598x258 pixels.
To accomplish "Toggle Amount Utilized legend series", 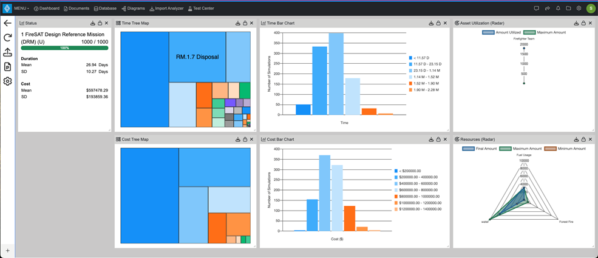I will 501,32.
